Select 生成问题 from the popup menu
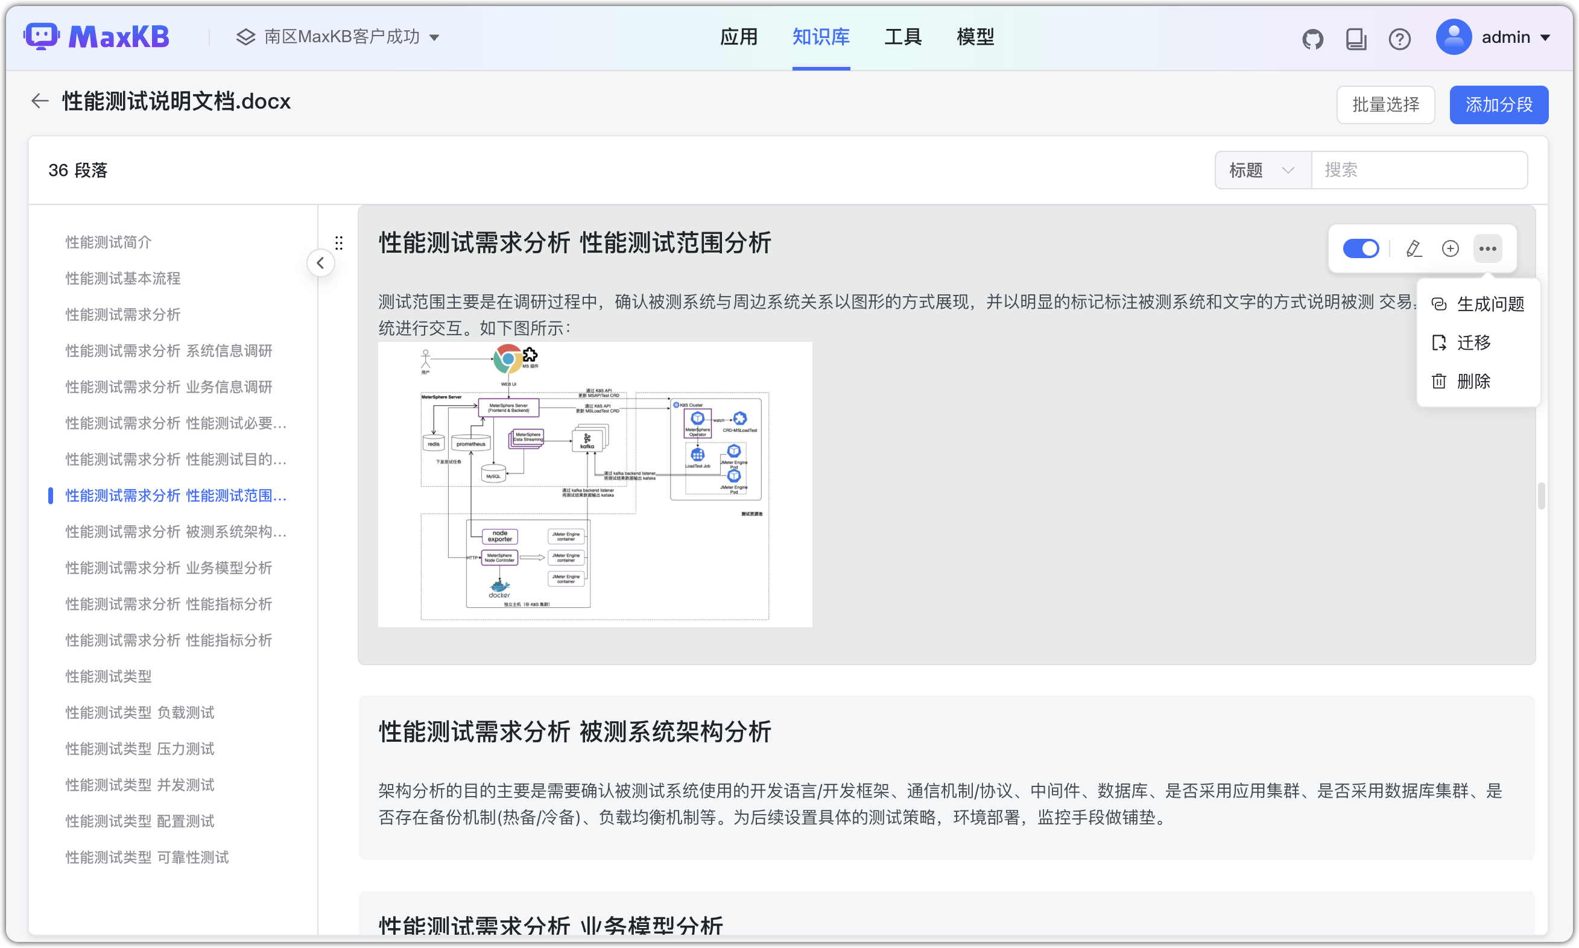Image resolution: width=1579 pixels, height=948 pixels. click(1478, 304)
